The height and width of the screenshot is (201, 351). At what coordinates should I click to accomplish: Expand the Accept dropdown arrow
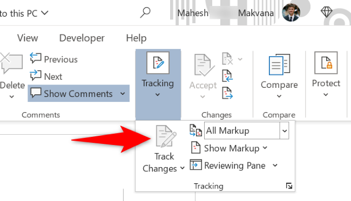pos(202,96)
